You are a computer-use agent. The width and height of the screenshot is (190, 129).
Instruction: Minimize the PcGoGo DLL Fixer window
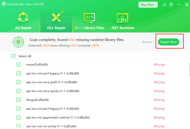(178, 5)
